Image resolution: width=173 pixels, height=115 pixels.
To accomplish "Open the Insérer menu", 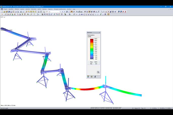I will [22, 9].
